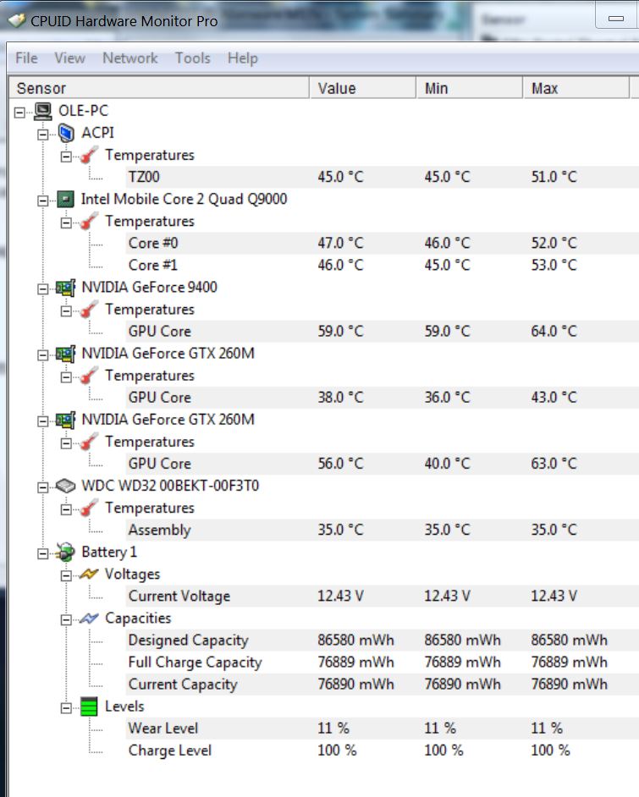Screen dimensions: 639x797
Task: Collapse the Voltages group
Action: click(x=67, y=575)
